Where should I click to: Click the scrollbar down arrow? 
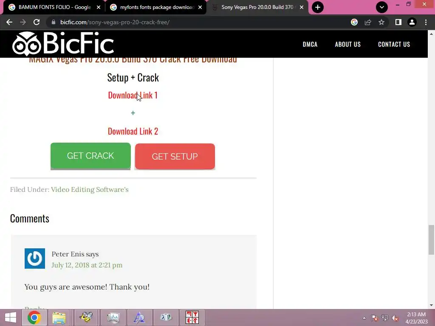coord(431,305)
